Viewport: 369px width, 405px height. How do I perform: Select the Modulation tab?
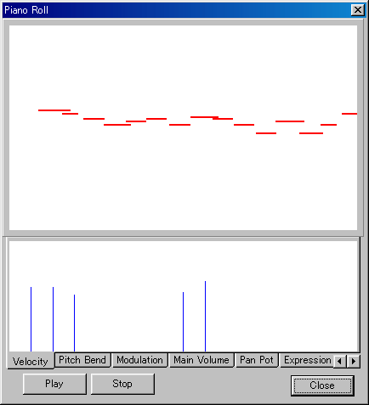pos(139,360)
